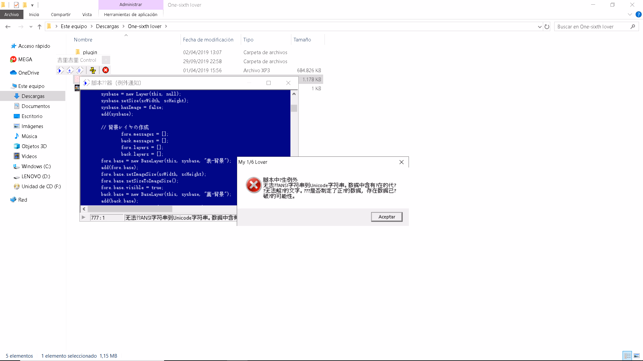643x361 pixels.
Task: Open the Archivo menu
Action: pos(11,14)
